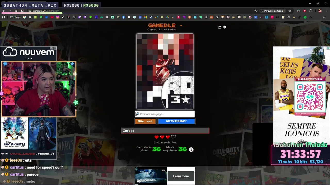Screen dimensions: 330x185
Task: Click the Omitido guess result bar
Action: click(x=165, y=131)
